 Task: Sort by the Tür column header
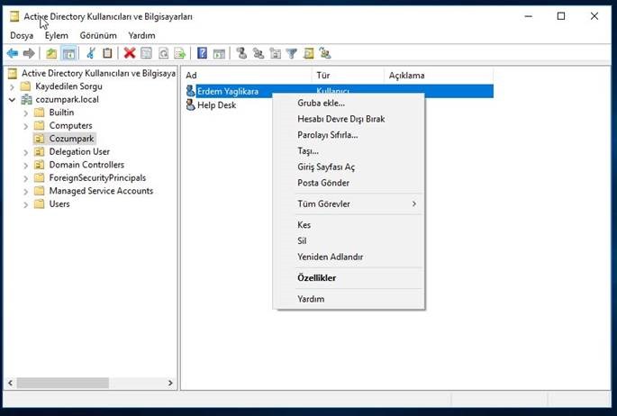pyautogui.click(x=348, y=75)
